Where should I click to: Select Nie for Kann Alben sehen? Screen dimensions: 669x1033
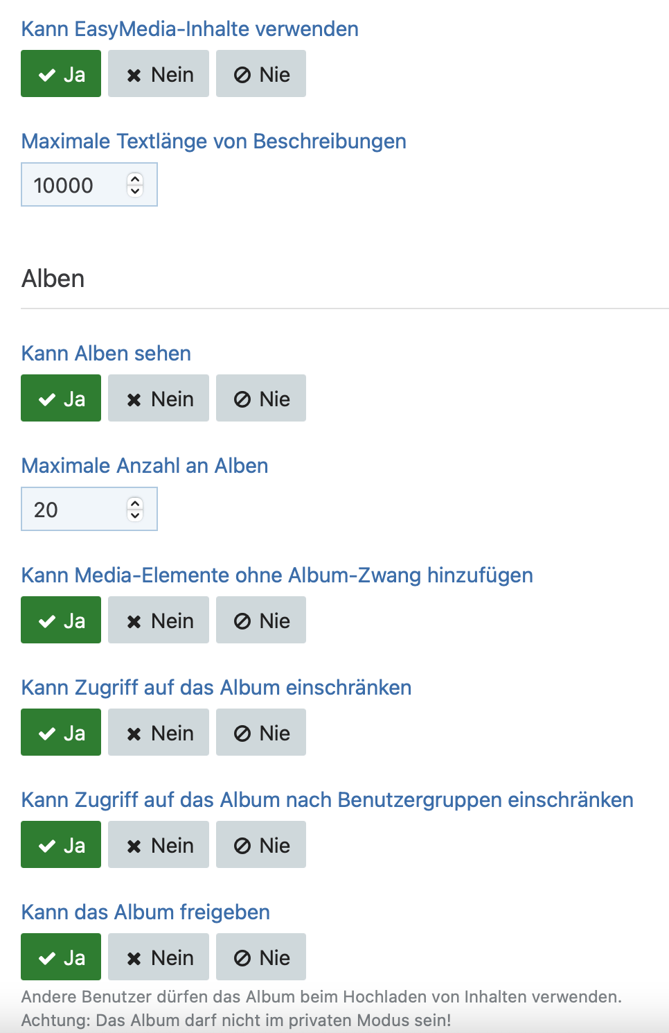(x=261, y=398)
